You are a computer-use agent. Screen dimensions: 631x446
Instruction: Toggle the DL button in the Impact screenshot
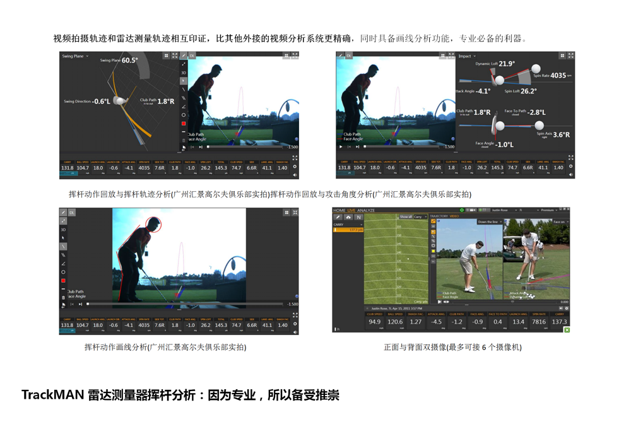(348, 56)
